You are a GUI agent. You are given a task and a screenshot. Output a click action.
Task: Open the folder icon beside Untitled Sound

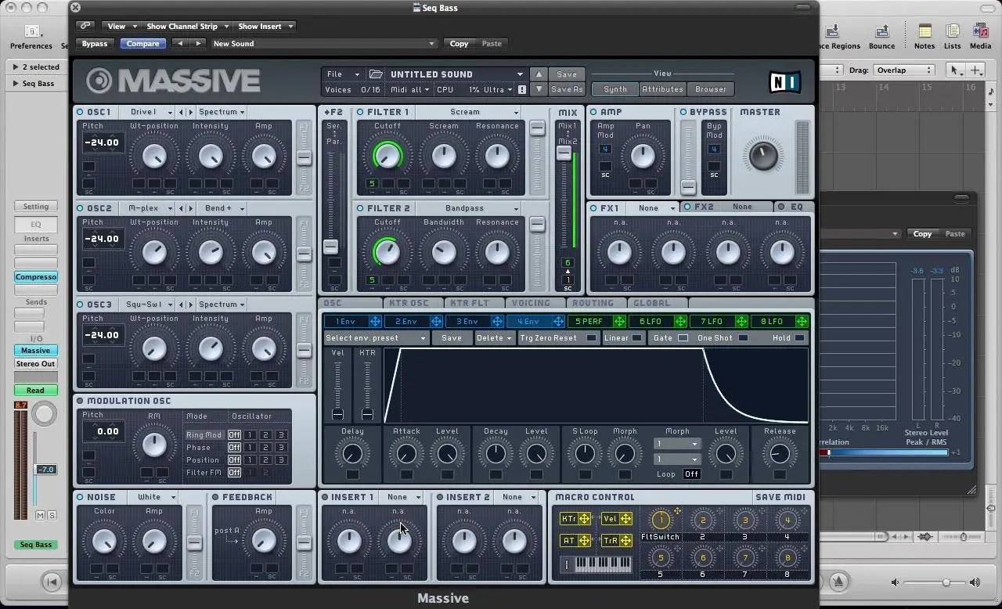click(x=376, y=74)
